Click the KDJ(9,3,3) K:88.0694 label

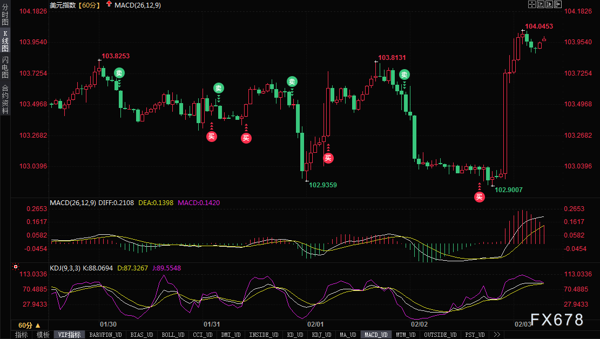click(x=82, y=268)
